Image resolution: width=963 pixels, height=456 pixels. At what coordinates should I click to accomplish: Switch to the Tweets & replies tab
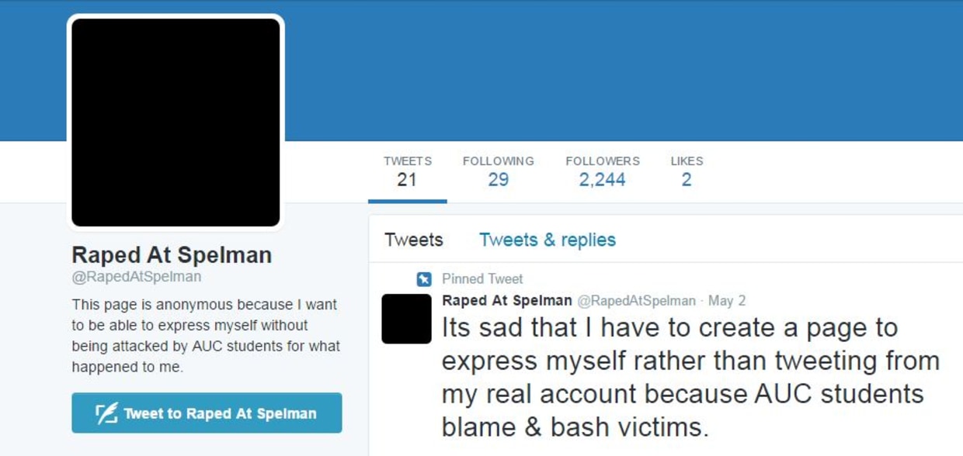[x=548, y=240]
